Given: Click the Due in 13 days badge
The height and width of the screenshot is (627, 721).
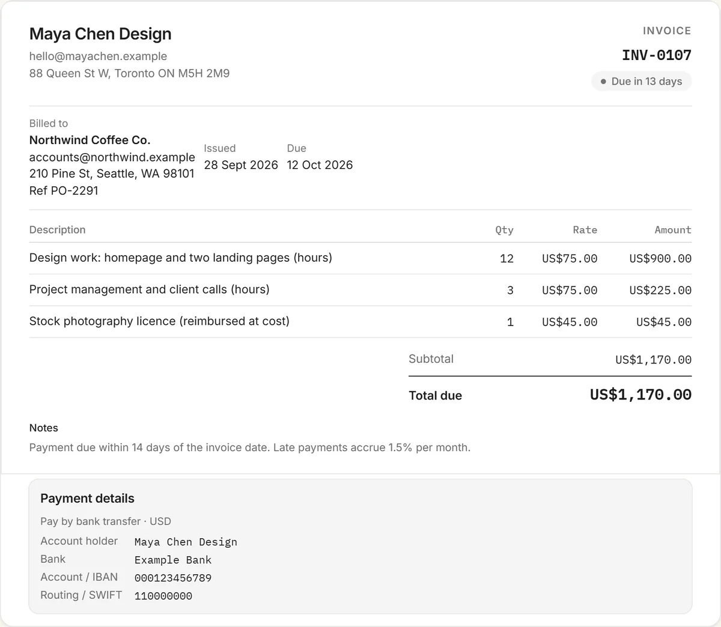Looking at the screenshot, I should (641, 82).
